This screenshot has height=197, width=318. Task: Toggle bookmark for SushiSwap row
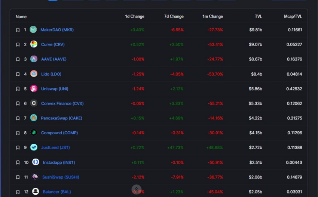tap(18, 177)
